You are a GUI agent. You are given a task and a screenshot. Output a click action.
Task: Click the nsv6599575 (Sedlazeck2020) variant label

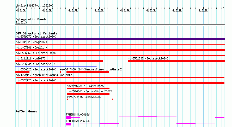pyautogui.click(x=36, y=37)
